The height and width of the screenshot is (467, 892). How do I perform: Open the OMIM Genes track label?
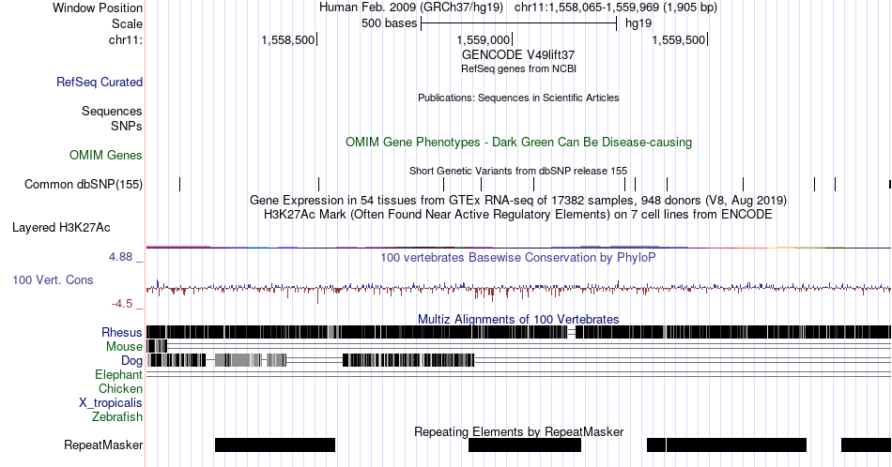(106, 155)
